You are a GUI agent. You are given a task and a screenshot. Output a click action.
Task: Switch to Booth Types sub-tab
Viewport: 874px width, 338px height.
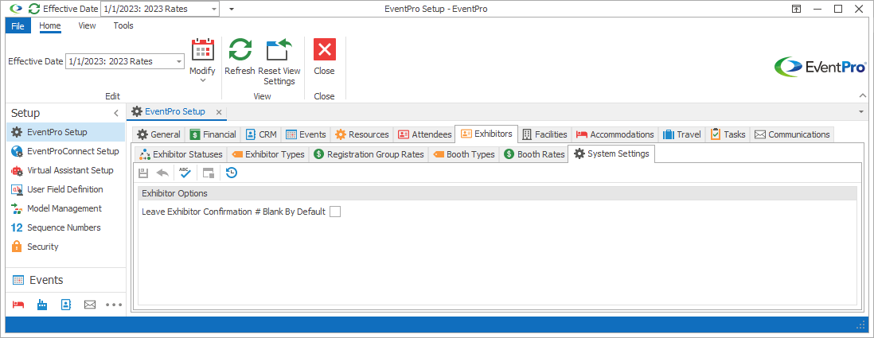(464, 154)
